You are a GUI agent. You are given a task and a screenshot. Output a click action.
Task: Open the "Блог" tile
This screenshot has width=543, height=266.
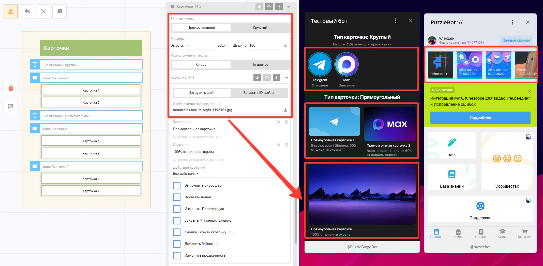(x=452, y=146)
